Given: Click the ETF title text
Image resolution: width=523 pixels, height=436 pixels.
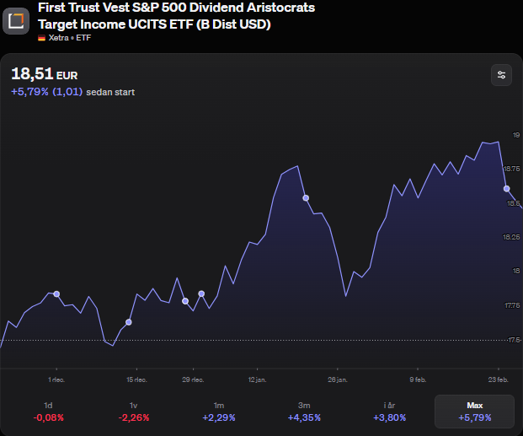Looking at the screenshot, I should click(177, 16).
